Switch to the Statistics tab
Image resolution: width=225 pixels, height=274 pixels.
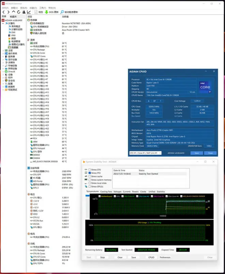click(x=161, y=192)
